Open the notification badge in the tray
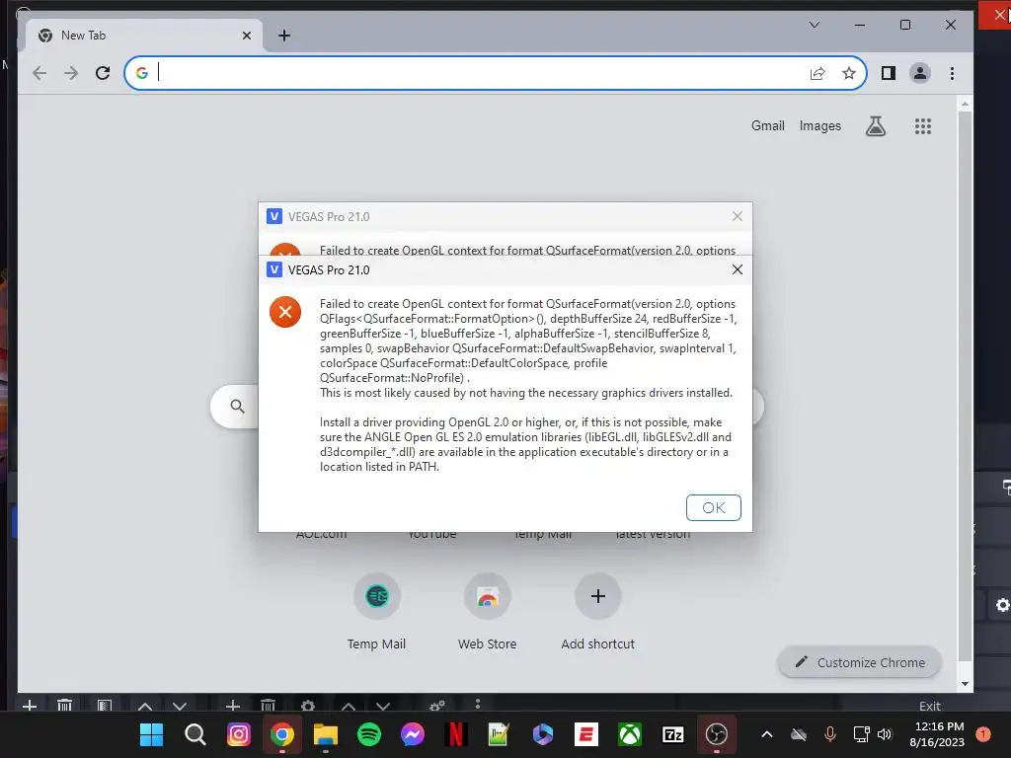 click(982, 734)
